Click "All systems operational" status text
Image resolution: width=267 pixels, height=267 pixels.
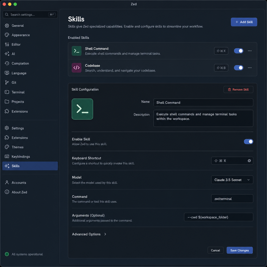(27, 254)
